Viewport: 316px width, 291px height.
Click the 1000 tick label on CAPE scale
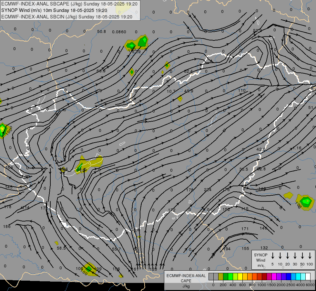261,285
